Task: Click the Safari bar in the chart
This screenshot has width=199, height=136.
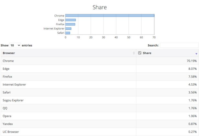Action: [x=68, y=33]
